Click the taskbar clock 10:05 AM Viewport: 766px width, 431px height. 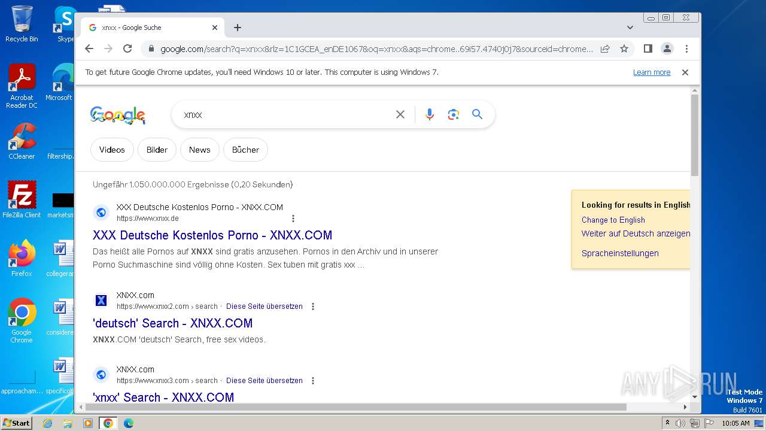click(x=735, y=423)
